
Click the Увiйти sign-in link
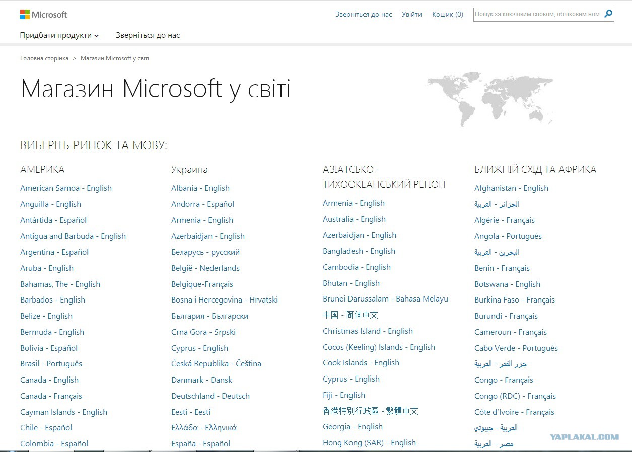pyautogui.click(x=412, y=14)
